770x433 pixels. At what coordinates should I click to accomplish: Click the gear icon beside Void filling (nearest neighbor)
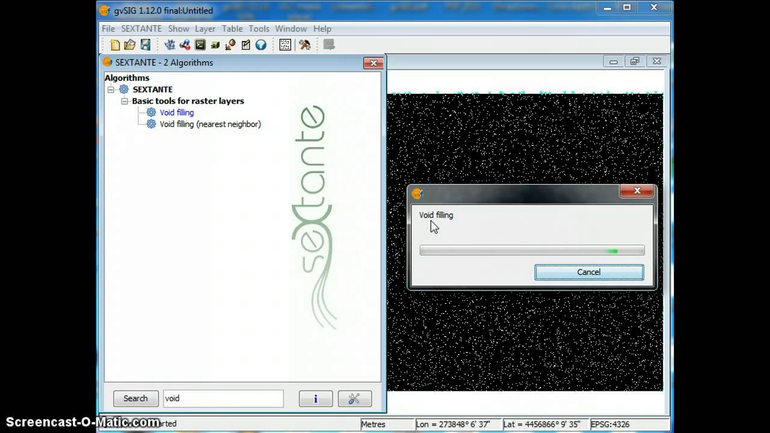click(151, 124)
